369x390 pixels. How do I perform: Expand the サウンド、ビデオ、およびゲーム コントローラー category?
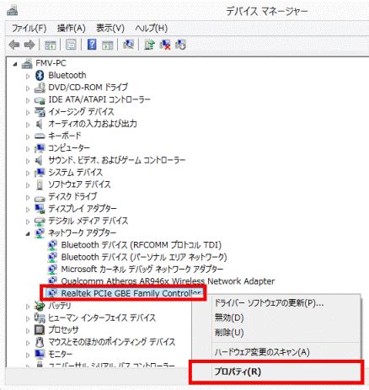click(x=28, y=161)
